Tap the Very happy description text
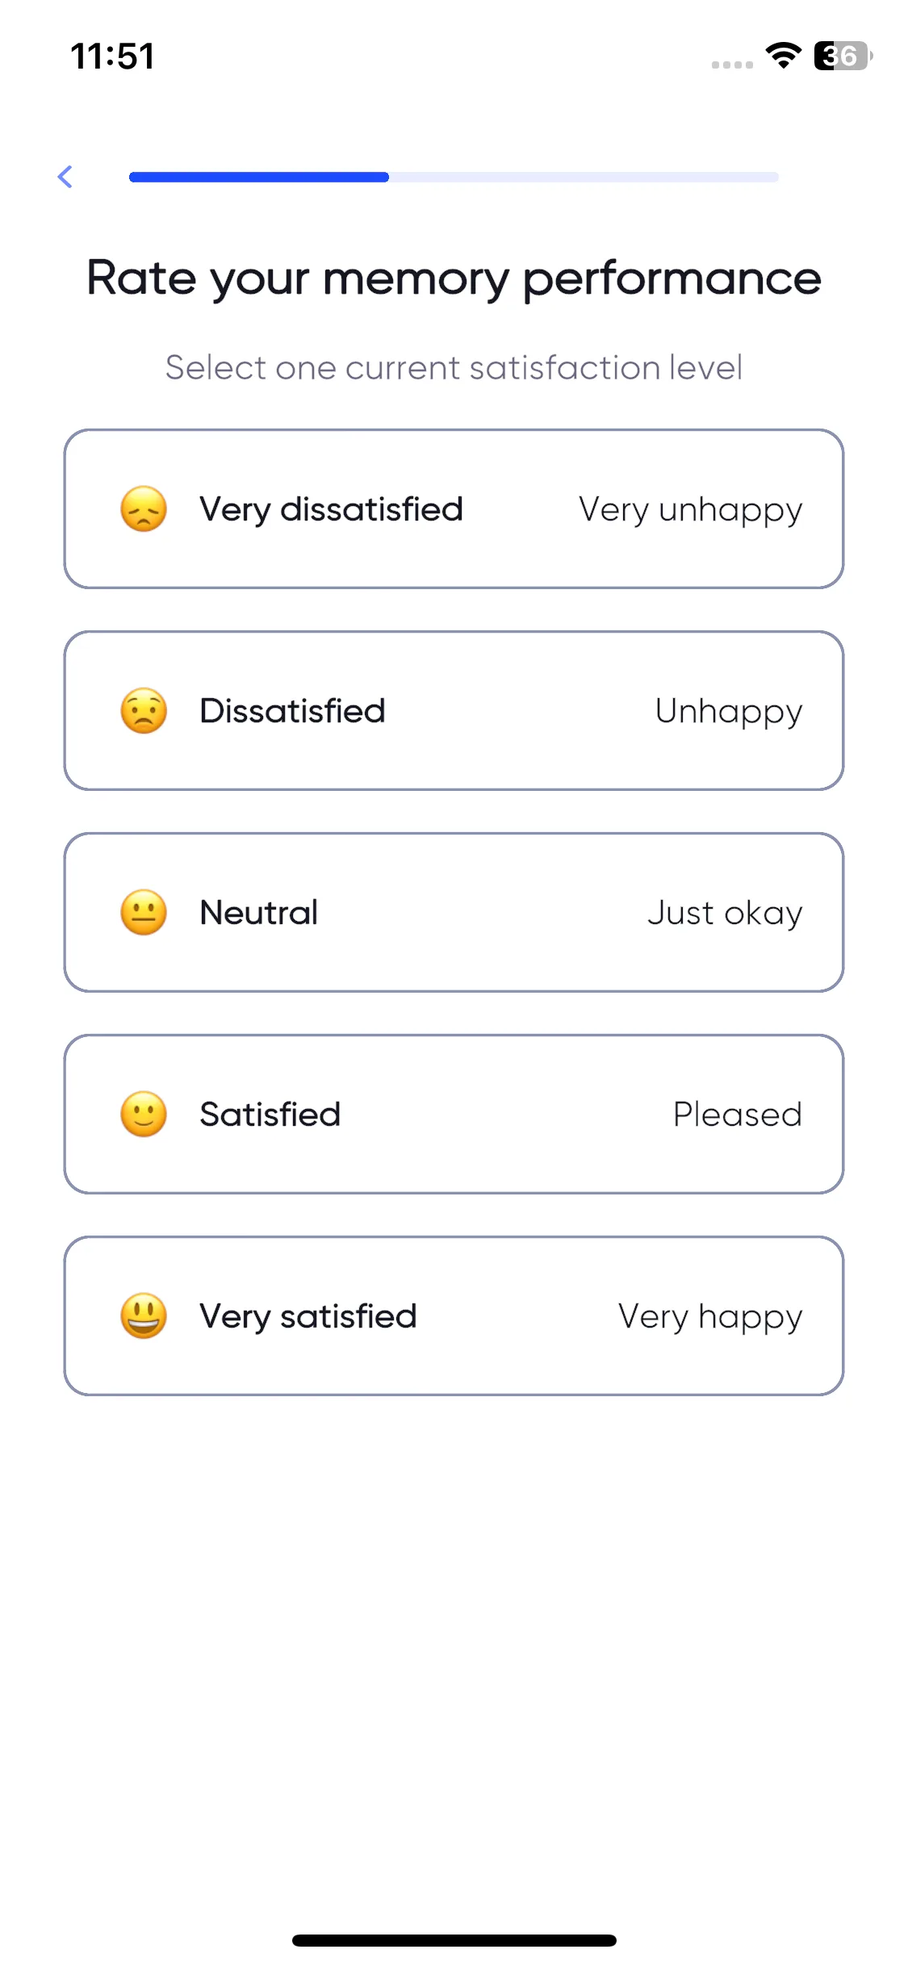The image size is (908, 1966). tap(710, 1318)
